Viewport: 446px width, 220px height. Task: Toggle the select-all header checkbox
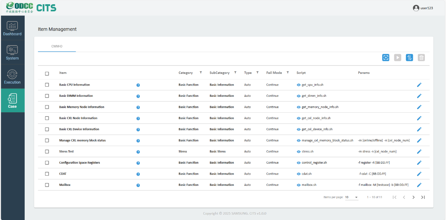point(47,74)
